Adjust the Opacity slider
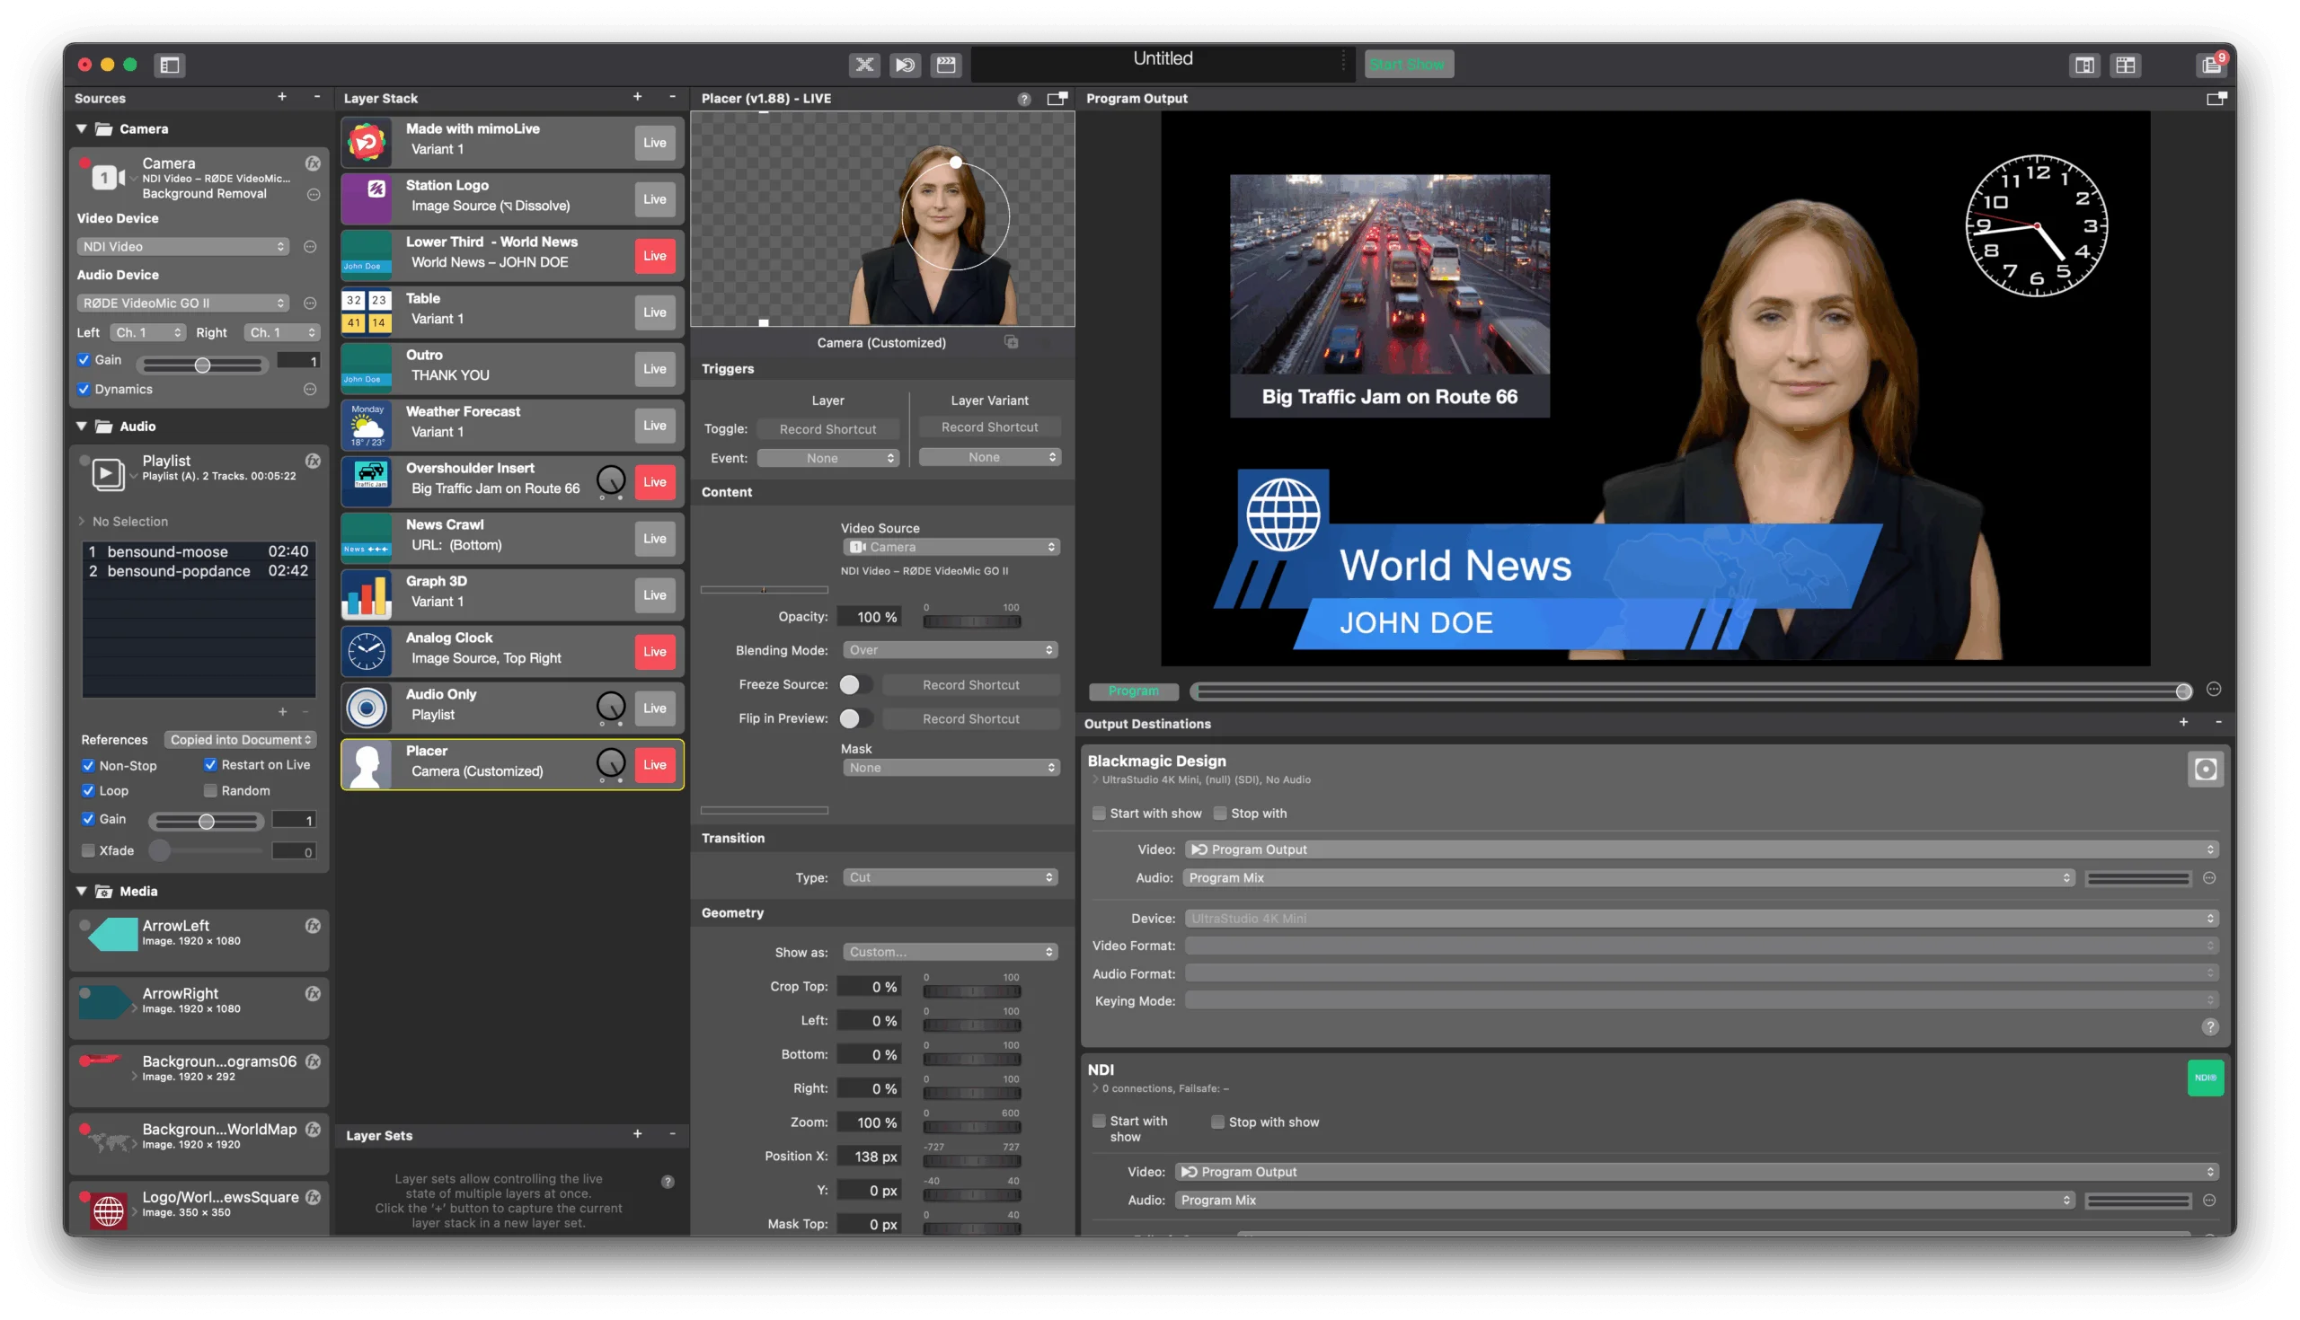 971,622
